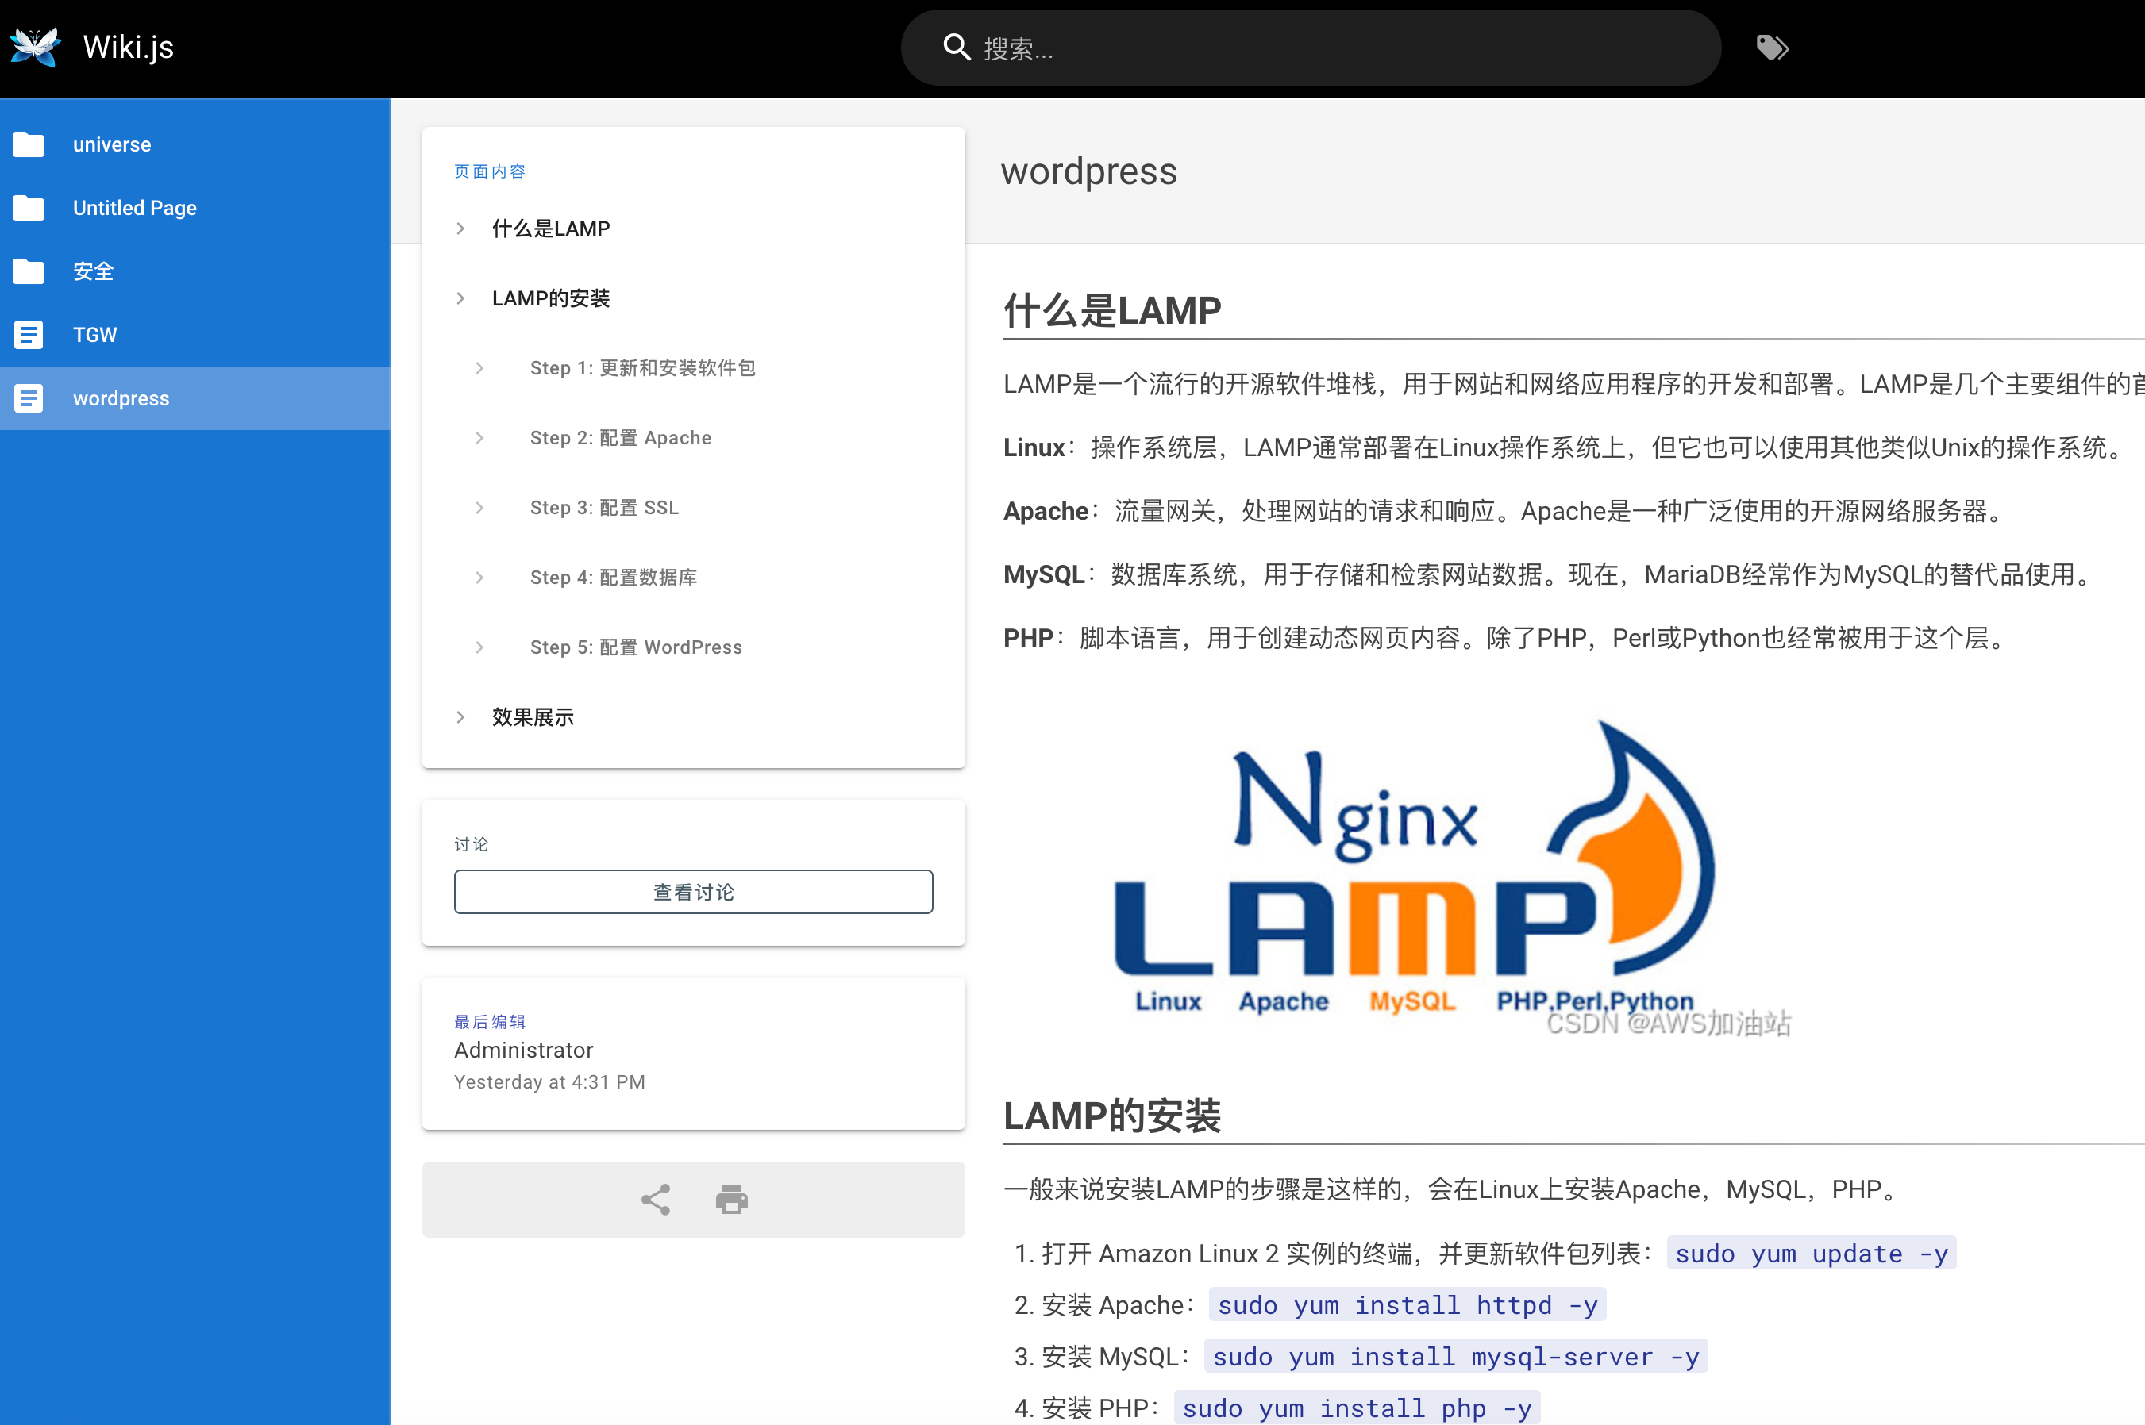Expand Step 5: 配置 WordPress entry
The image size is (2145, 1425).
(480, 647)
